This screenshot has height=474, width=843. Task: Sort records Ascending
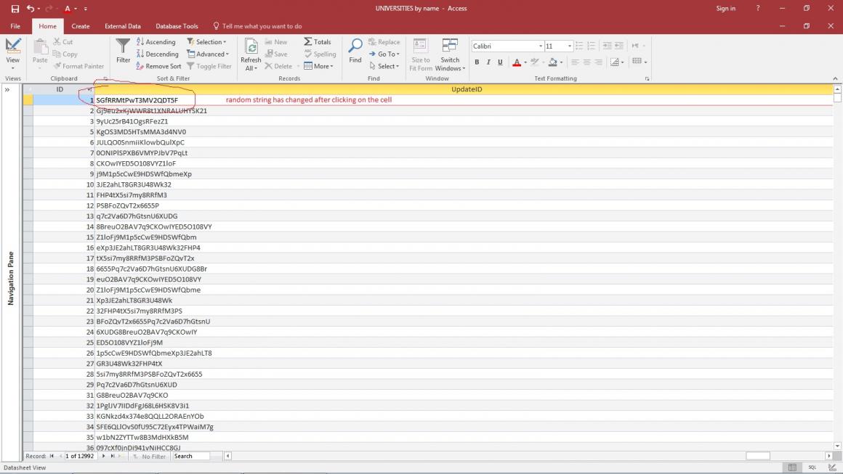(x=156, y=42)
